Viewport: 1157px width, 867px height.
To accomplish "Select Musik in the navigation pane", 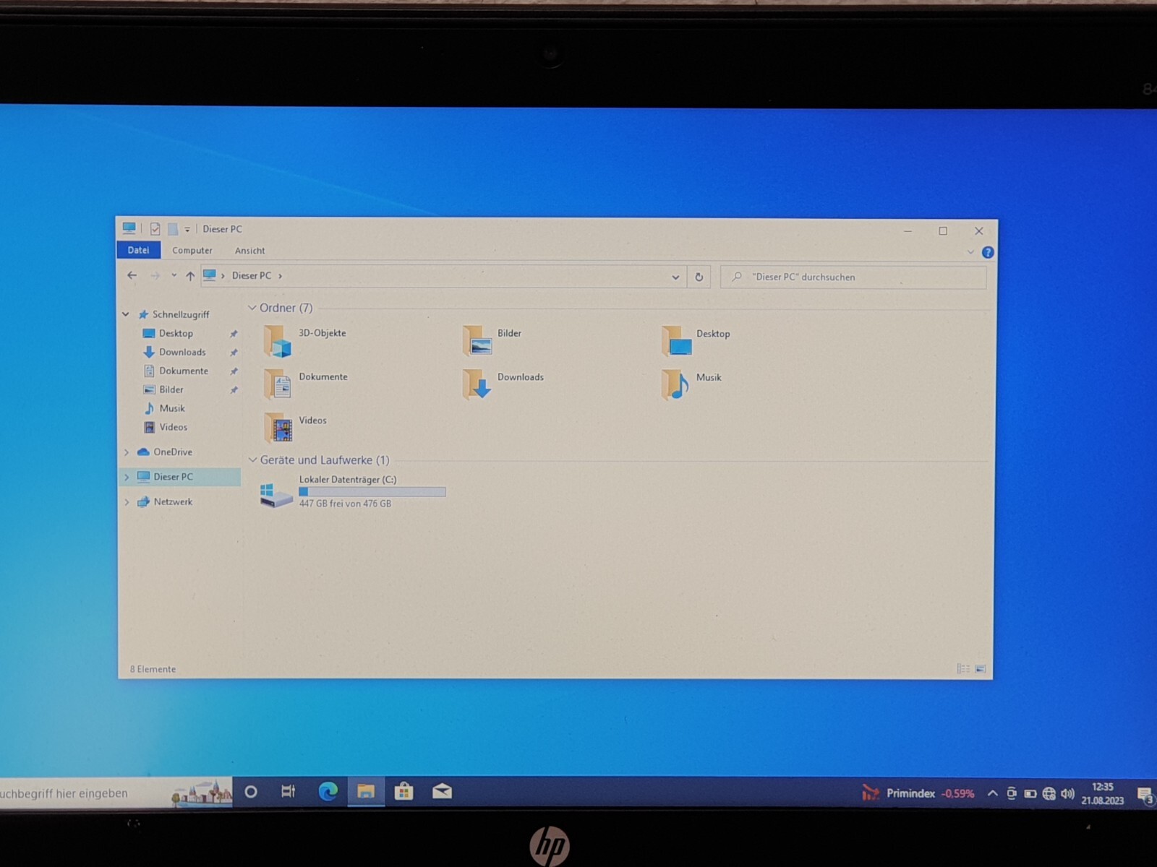I will click(x=172, y=408).
